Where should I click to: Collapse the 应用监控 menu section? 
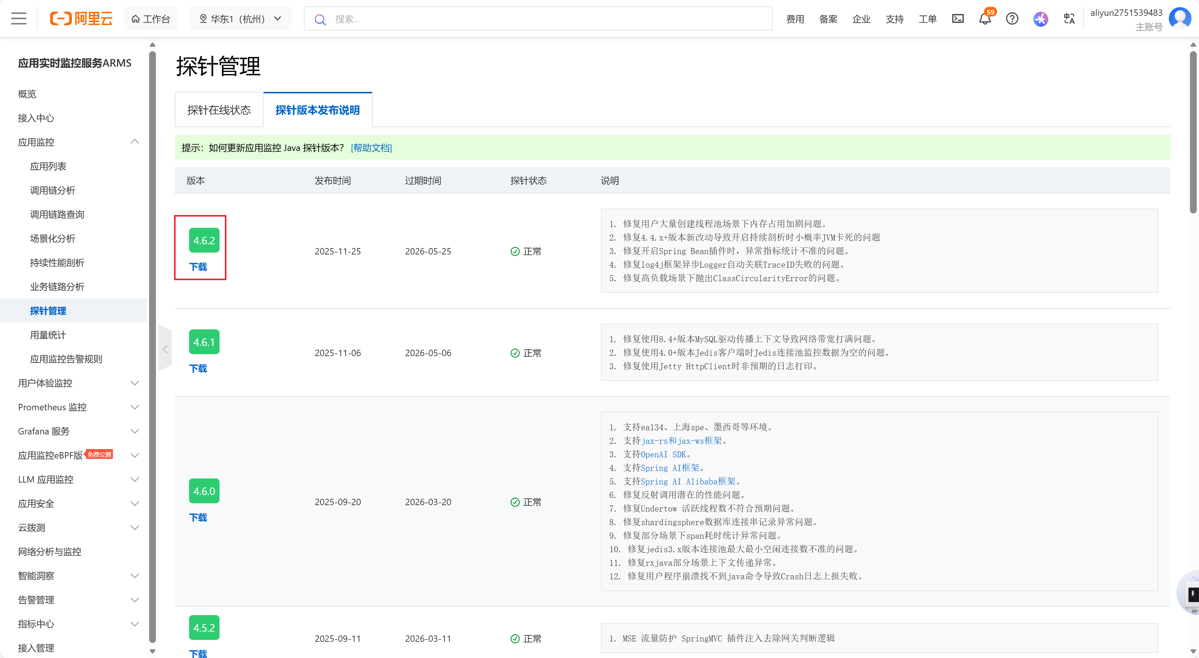pos(134,142)
